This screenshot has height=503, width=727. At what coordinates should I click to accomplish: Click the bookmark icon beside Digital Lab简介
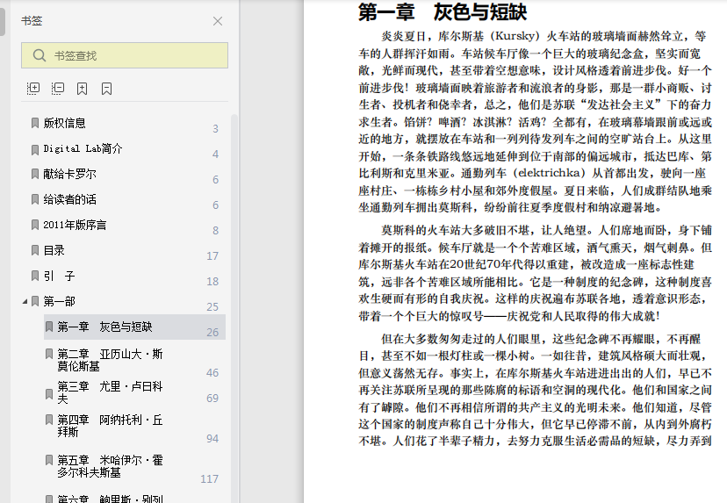[35, 149]
